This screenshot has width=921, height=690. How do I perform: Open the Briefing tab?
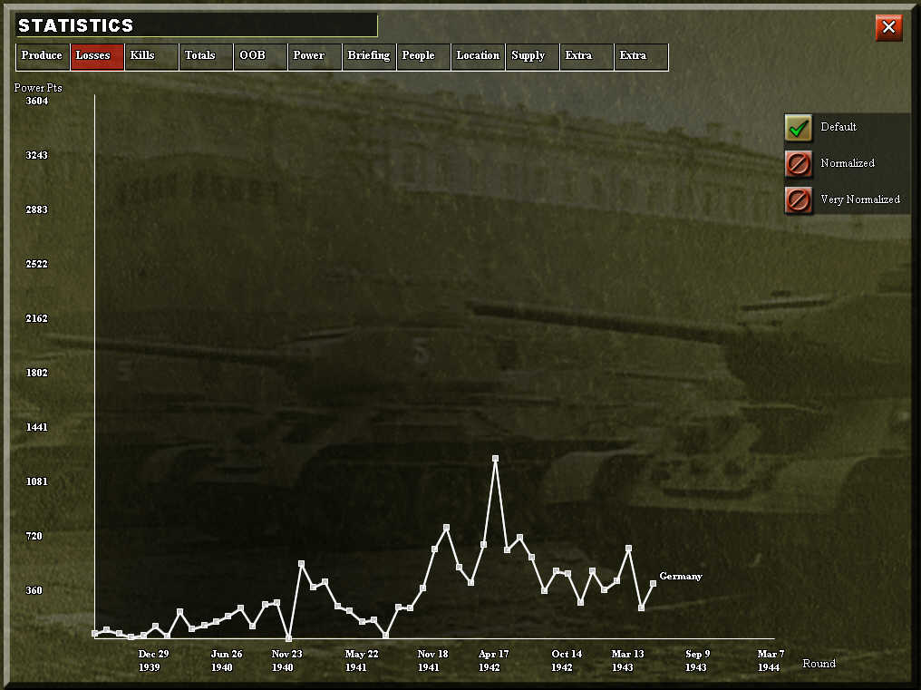tap(370, 56)
